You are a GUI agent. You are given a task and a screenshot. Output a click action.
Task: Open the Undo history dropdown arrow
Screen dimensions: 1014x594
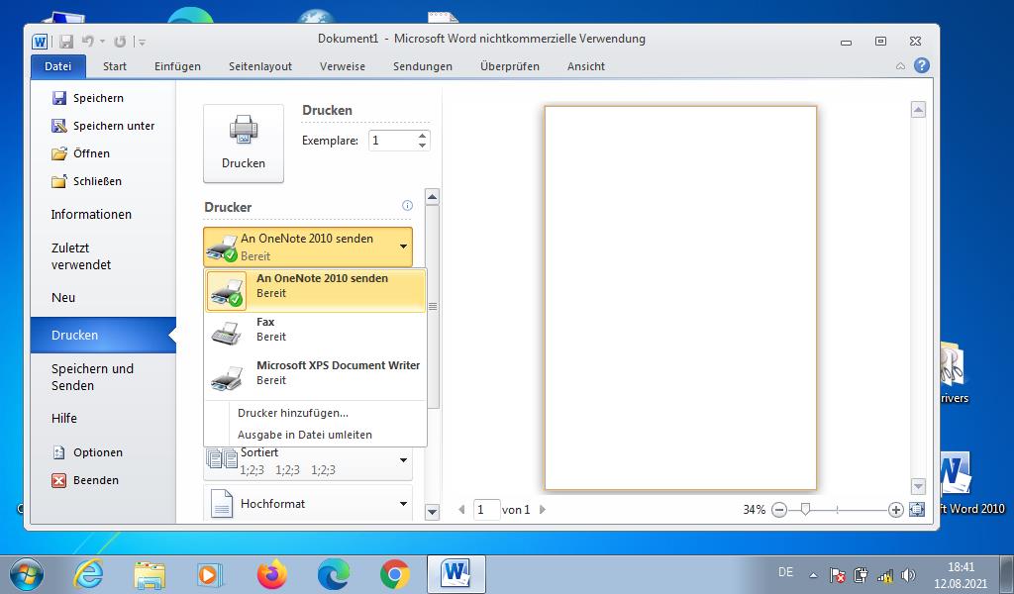pyautogui.click(x=102, y=42)
